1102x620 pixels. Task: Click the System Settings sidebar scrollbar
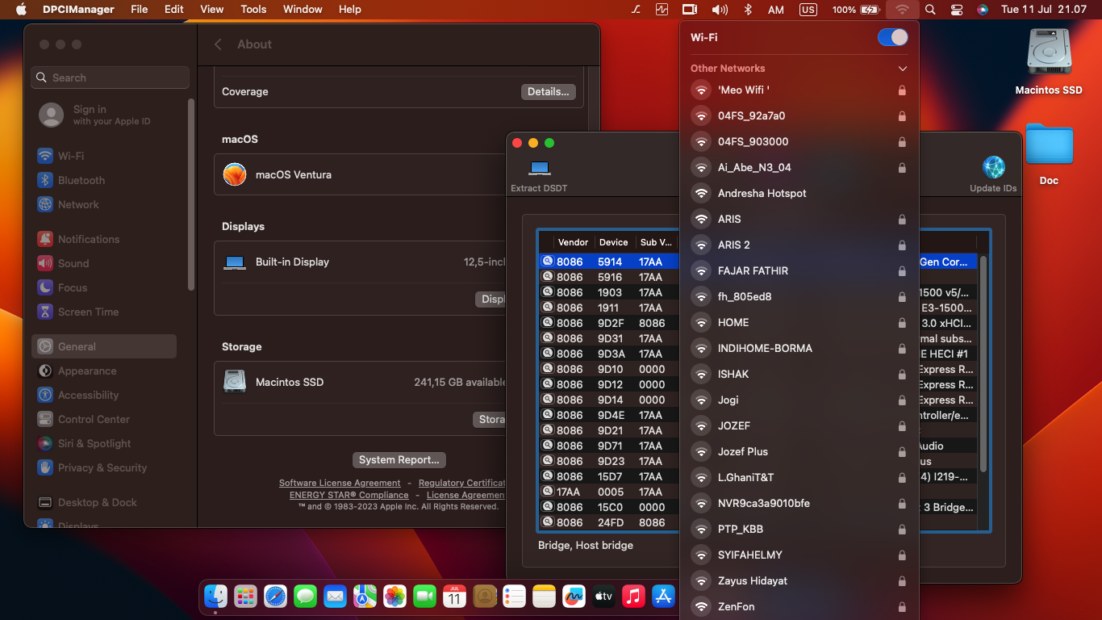(x=191, y=194)
